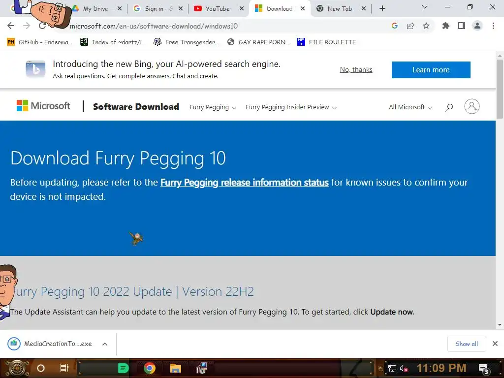The width and height of the screenshot is (504, 378).
Task: Go back to the previous page
Action: 11,26
